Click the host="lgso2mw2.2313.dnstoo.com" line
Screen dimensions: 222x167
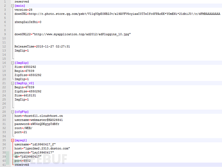tap(42, 148)
